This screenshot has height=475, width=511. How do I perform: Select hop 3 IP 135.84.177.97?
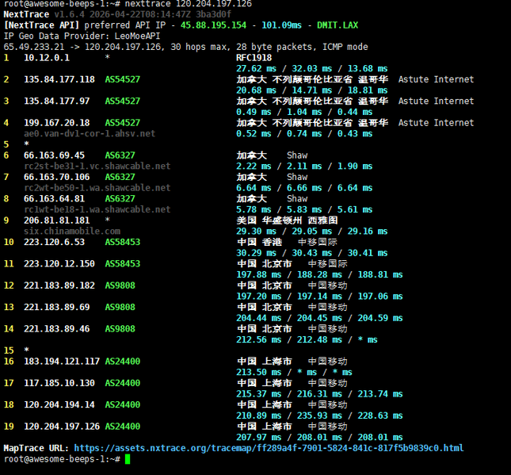click(x=57, y=102)
